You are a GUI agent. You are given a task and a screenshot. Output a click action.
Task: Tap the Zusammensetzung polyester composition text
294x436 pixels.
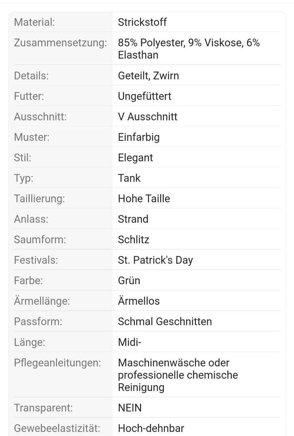click(x=189, y=49)
